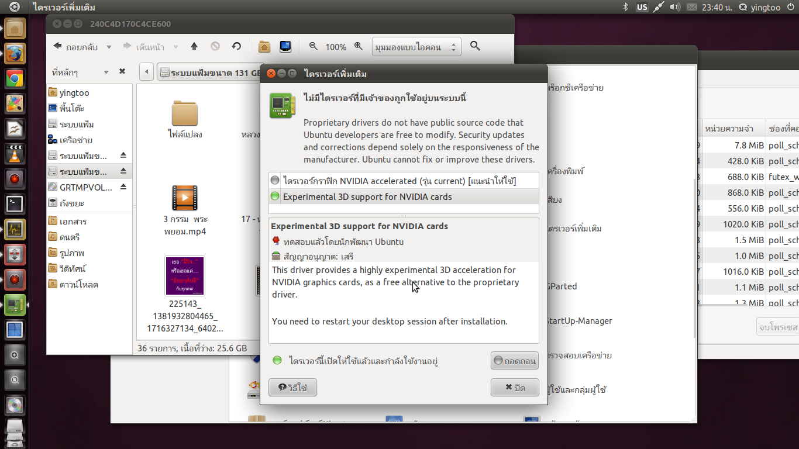The height and width of the screenshot is (449, 799).
Task: Click the CD disc launcher icon
Action: [x=15, y=405]
